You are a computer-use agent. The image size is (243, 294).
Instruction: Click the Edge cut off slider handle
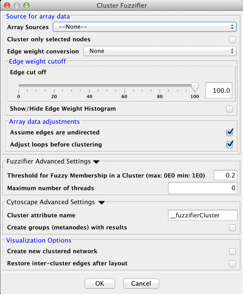[x=195, y=87]
